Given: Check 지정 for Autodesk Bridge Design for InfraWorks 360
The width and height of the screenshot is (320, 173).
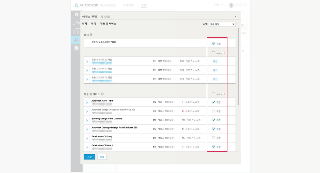Looking at the screenshot, I should point(214,111).
